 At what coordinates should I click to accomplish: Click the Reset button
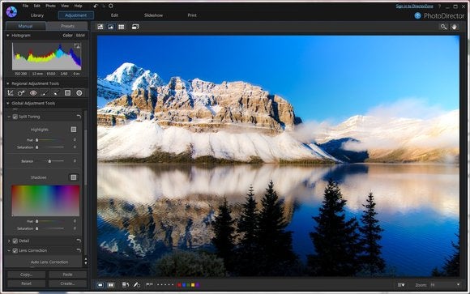point(27,283)
